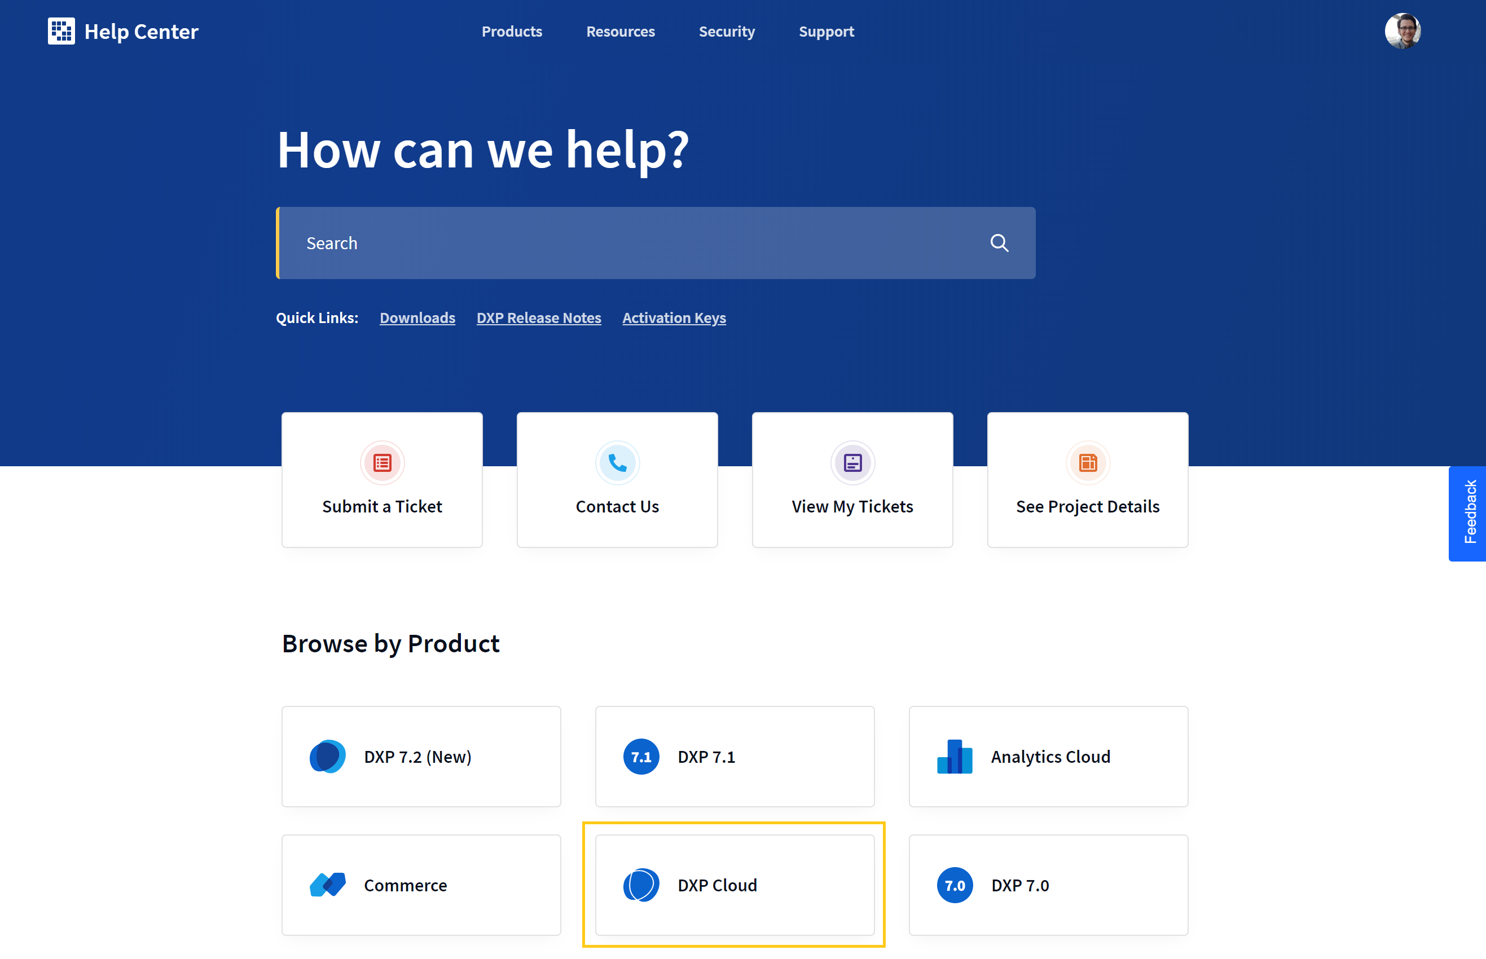Click the View My Tickets icon
Viewport: 1486px width, 959px height.
pyautogui.click(x=852, y=462)
